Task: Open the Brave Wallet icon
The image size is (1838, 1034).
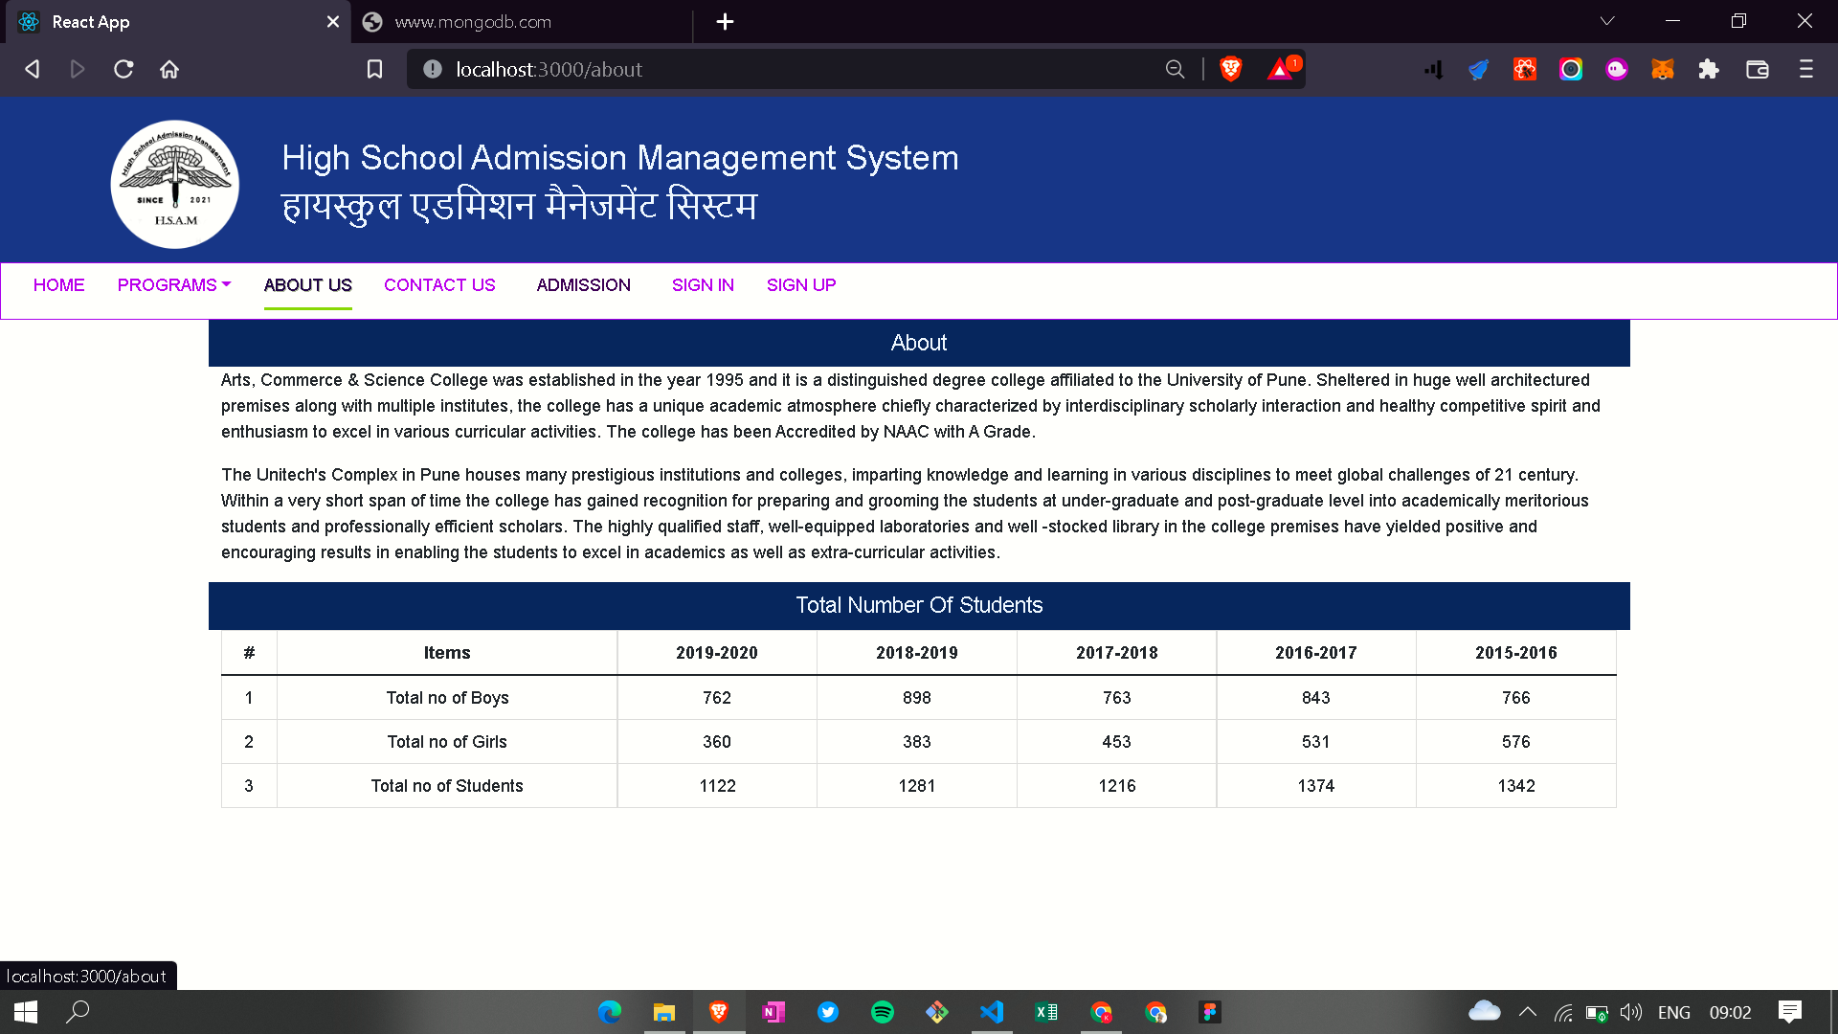Action: click(1758, 69)
